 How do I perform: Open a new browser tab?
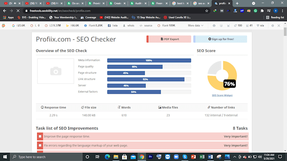[237, 3]
